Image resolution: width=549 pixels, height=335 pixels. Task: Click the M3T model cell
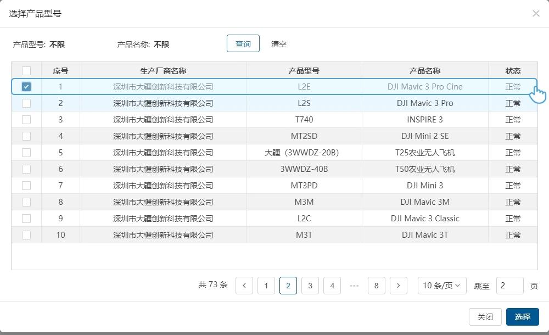(x=304, y=235)
